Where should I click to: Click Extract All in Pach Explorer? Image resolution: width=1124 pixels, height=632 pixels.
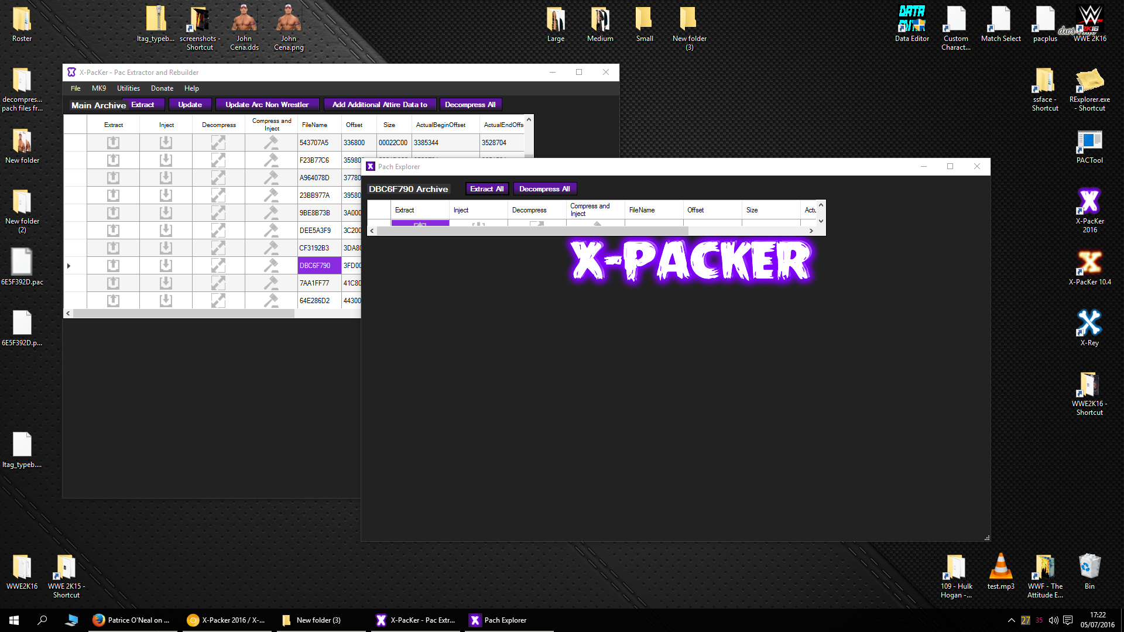point(487,189)
